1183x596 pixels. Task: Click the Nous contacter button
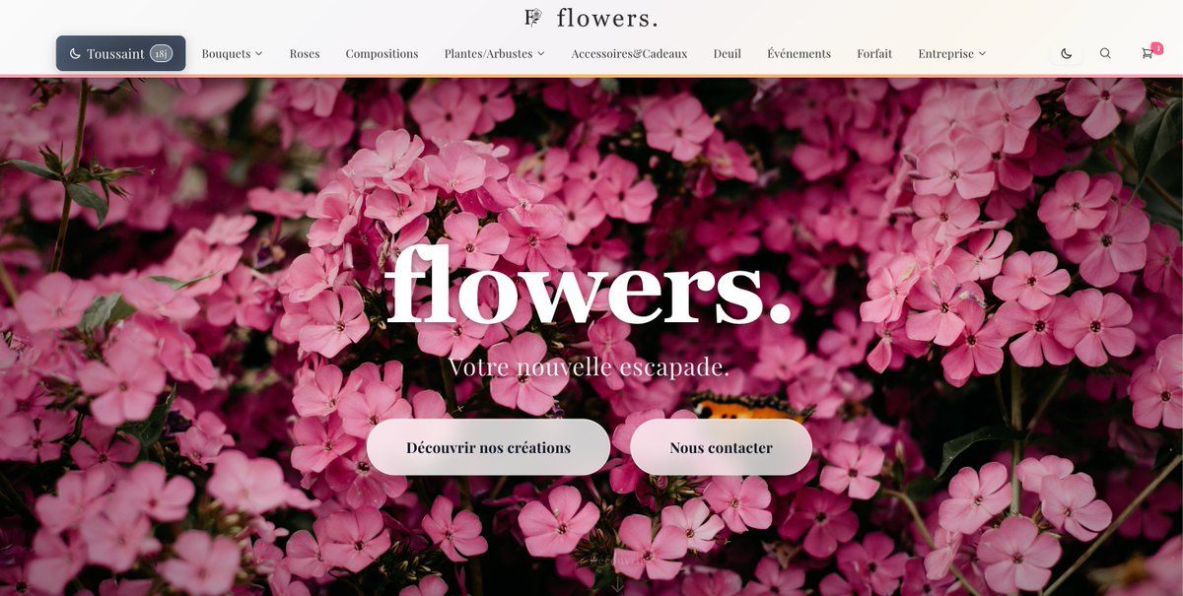tap(721, 447)
